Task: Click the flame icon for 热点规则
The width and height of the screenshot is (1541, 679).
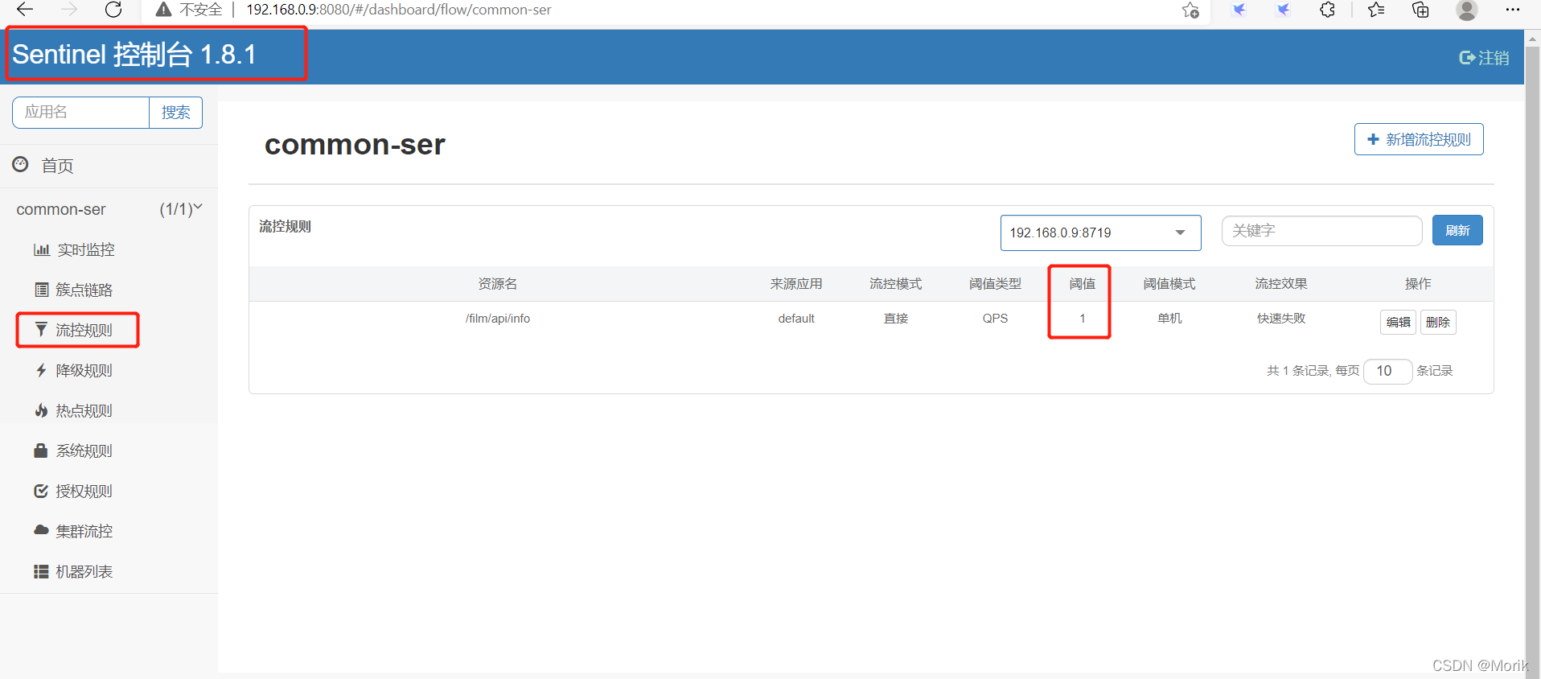Action: 41,410
